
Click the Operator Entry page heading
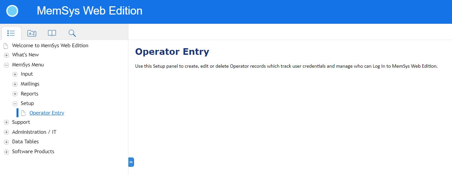tap(172, 52)
